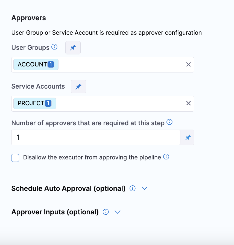Screen dimensions: 234x245
Task: Click info icon next to Disallow the executor
Action: [166, 157]
